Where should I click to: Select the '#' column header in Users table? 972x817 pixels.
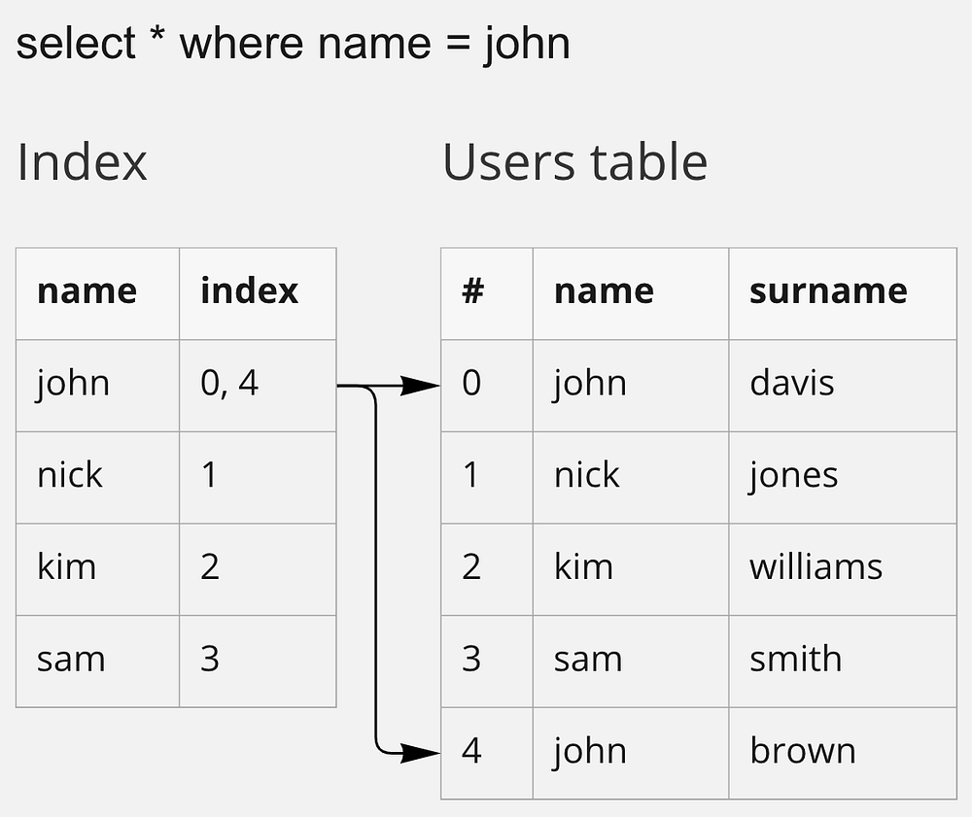pos(486,292)
